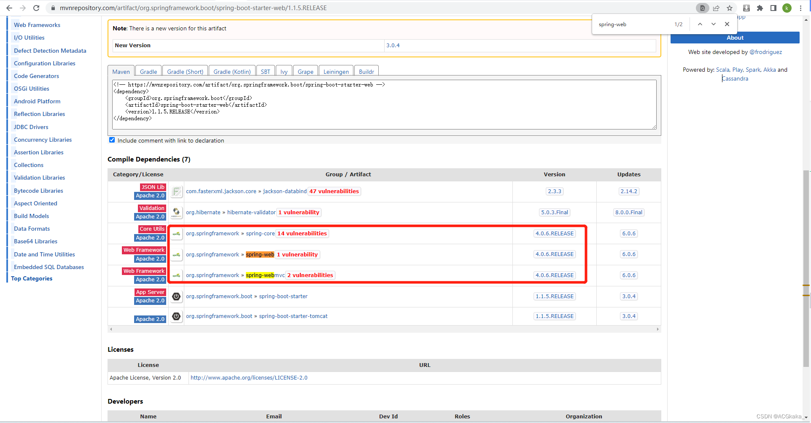
Task: Click the spring-boot-starter power logo icon
Action: click(176, 296)
